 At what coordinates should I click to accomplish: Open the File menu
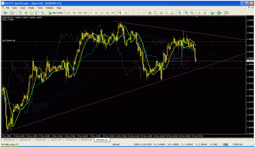(x=8, y=8)
